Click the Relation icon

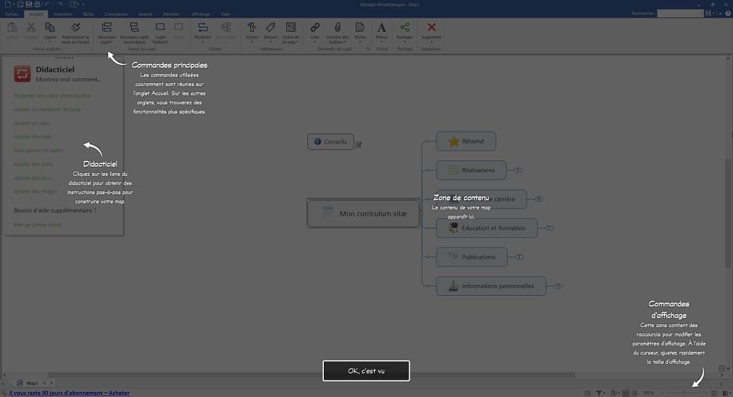[x=202, y=27]
